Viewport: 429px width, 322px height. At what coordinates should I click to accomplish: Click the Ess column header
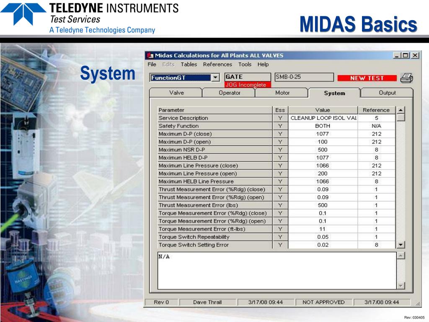(x=280, y=110)
